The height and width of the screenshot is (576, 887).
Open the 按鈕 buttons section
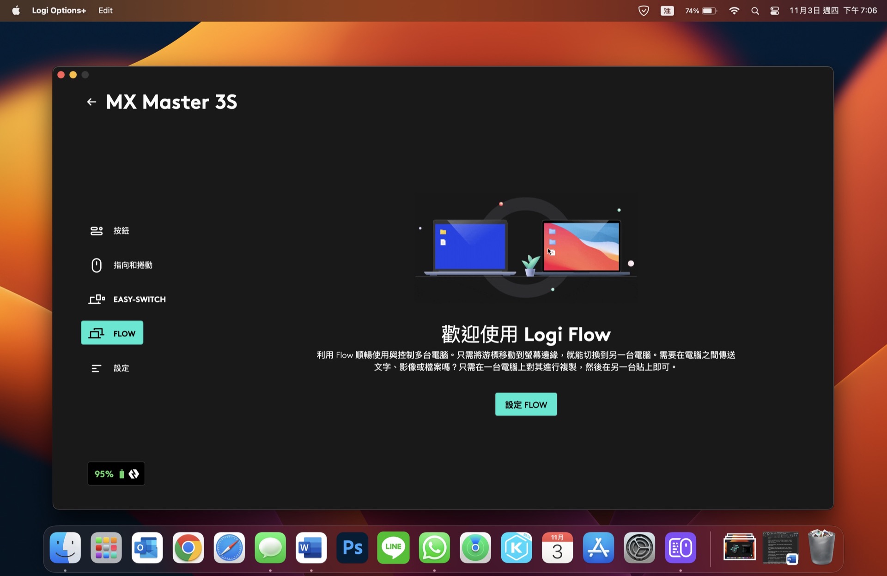tap(109, 231)
